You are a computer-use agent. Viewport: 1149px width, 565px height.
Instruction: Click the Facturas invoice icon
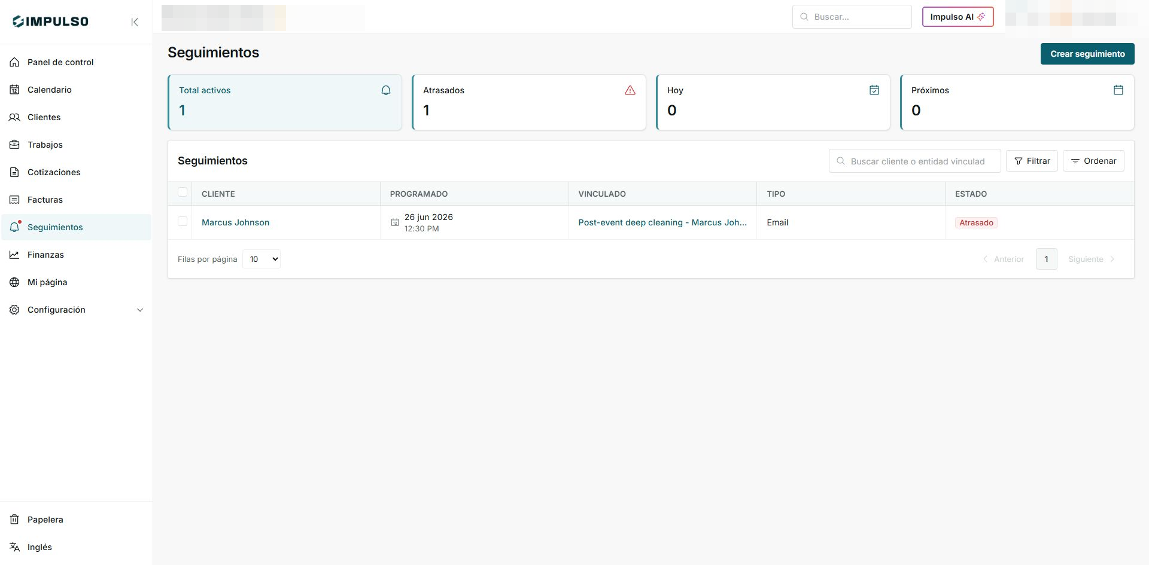[14, 200]
